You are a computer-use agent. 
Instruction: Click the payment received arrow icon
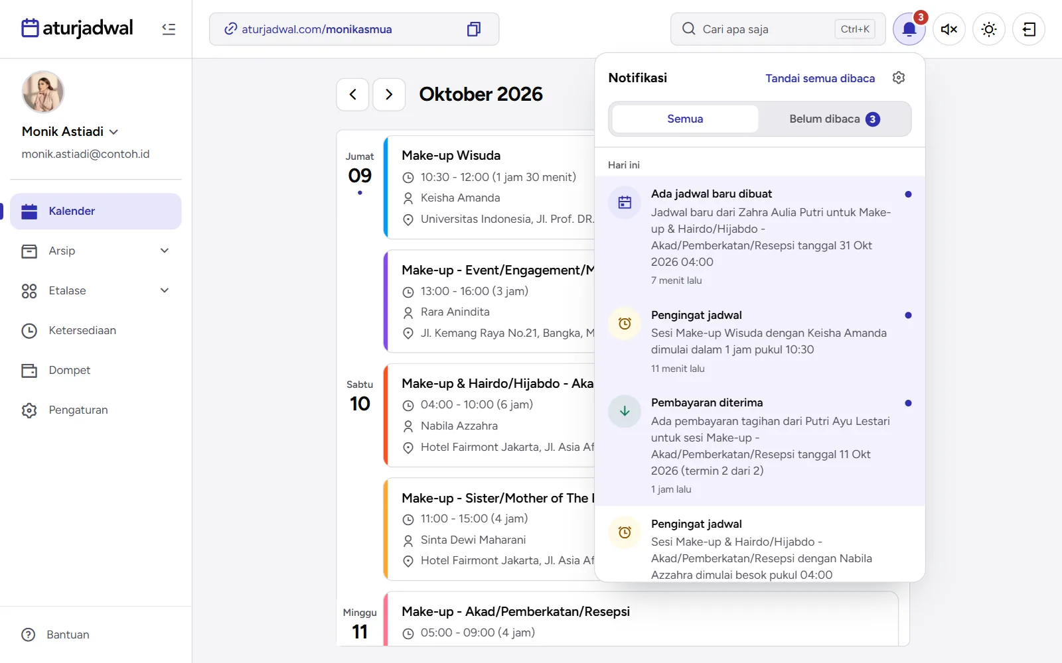click(x=625, y=411)
